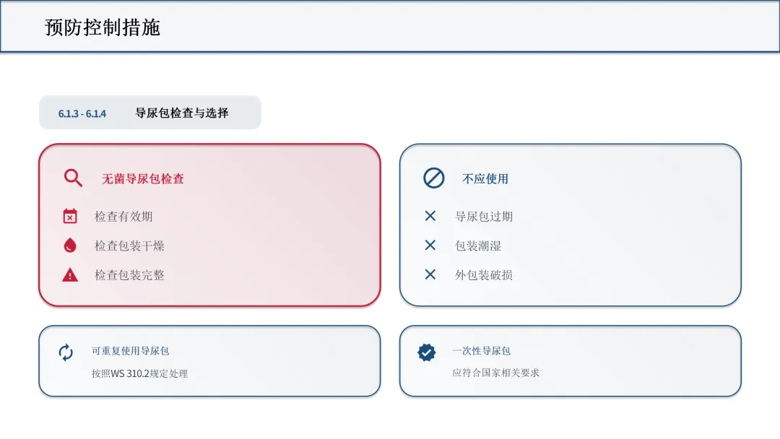Click the warning triangle icon beside 检查包装完整
The width and height of the screenshot is (780, 439).
tap(70, 275)
